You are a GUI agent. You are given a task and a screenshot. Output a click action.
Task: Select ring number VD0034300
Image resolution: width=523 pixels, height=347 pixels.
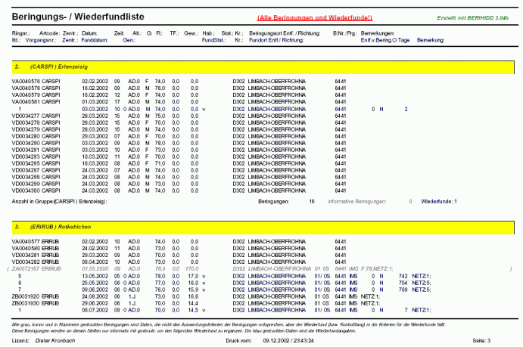pos(26,191)
